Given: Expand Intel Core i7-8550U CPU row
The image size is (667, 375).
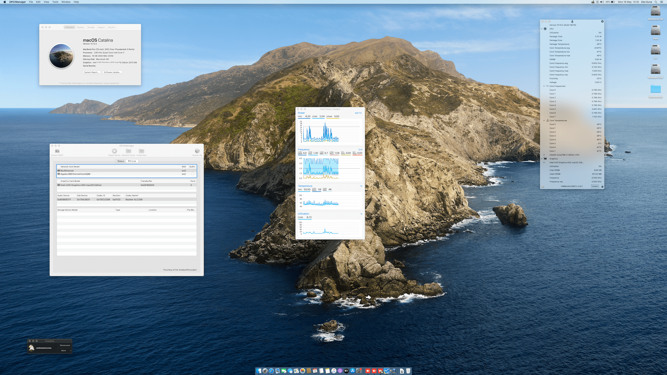Looking at the screenshot, I should 544,155.
